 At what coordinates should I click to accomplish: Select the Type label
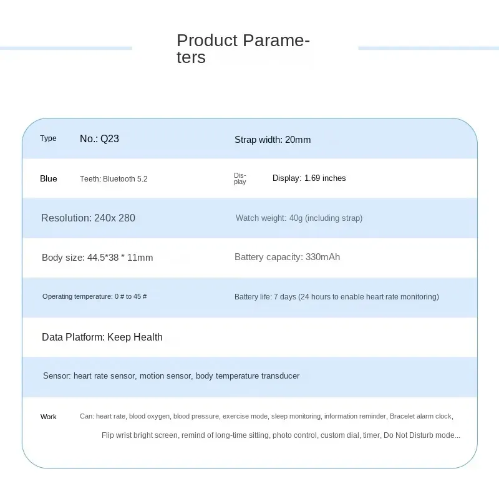click(x=48, y=138)
